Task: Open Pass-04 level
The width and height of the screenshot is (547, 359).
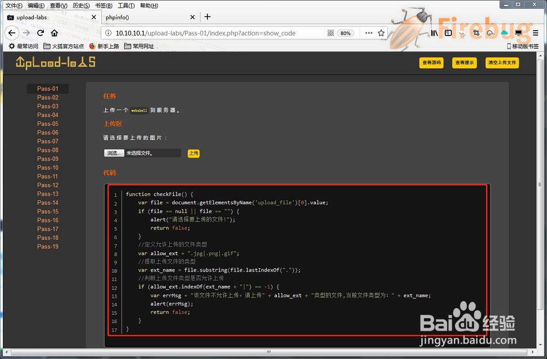Action: pos(48,115)
